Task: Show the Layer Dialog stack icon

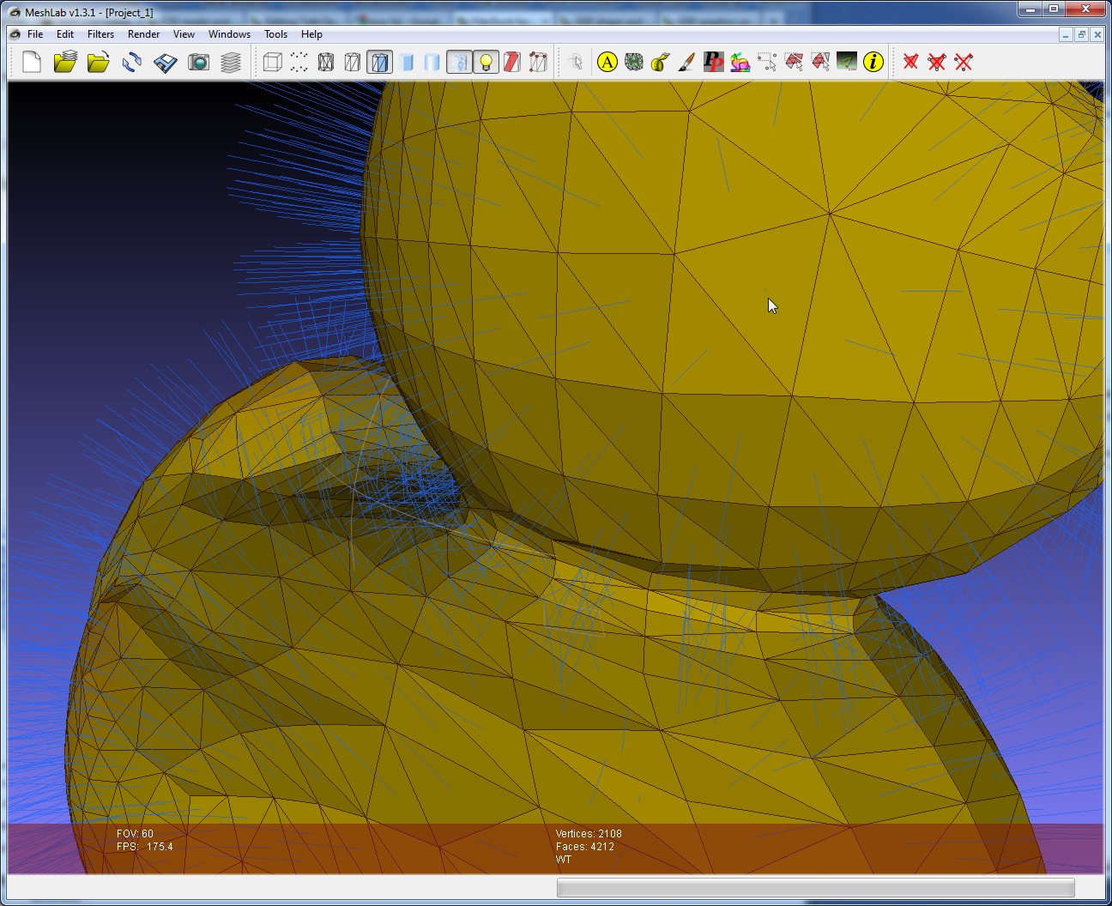Action: (x=231, y=62)
